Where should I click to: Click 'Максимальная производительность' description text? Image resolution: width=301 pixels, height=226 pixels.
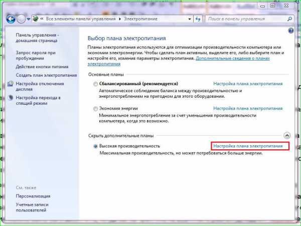pyautogui.click(x=181, y=153)
